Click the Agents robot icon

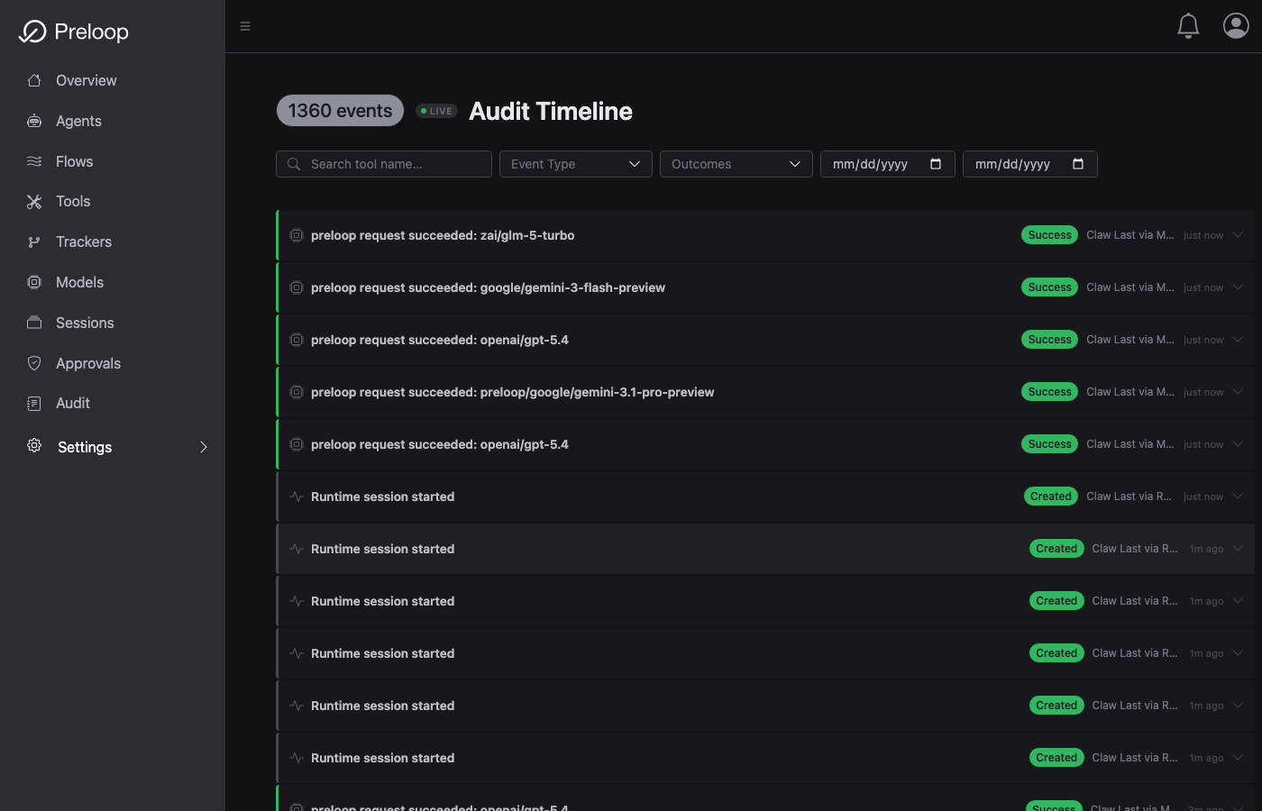tap(34, 121)
